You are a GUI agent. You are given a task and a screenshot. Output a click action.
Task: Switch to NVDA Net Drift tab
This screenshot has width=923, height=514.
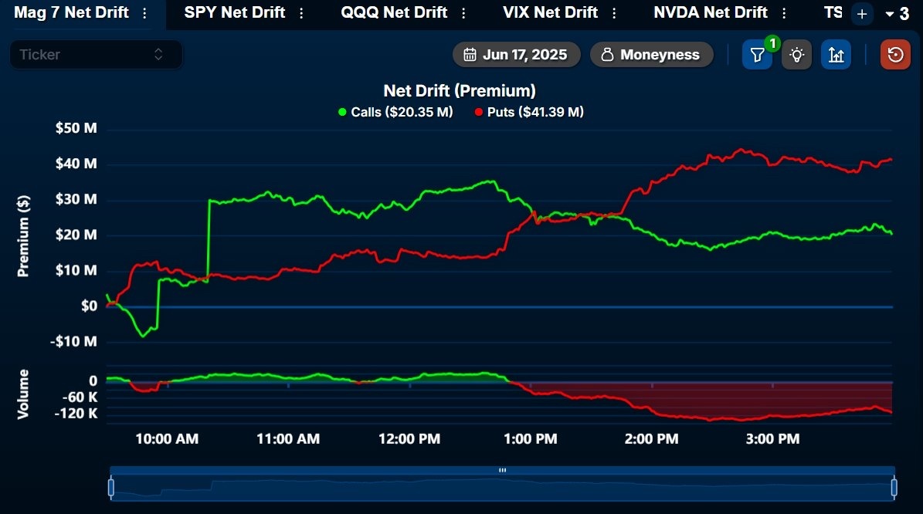coord(711,12)
